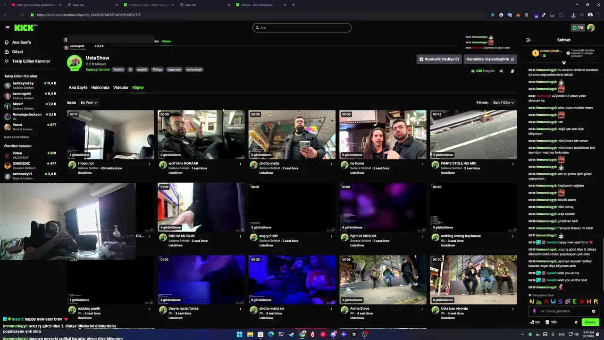Open asmongold followed channel
The image size is (604, 340).
[x=30, y=96]
